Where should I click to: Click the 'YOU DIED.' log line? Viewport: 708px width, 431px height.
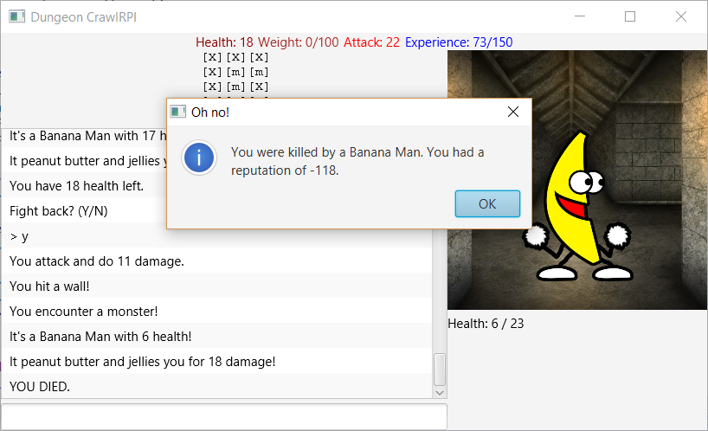[216, 386]
